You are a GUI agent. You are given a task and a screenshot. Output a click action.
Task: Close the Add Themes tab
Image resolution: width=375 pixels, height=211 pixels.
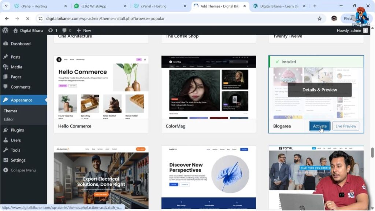point(244,6)
